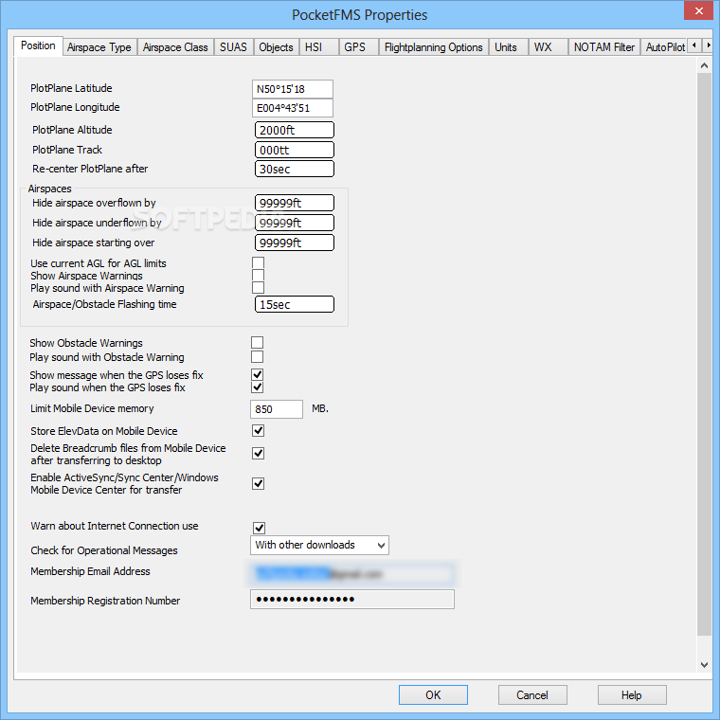The image size is (720, 720).
Task: Close the PocketFMS Properties dialog
Action: click(698, 10)
